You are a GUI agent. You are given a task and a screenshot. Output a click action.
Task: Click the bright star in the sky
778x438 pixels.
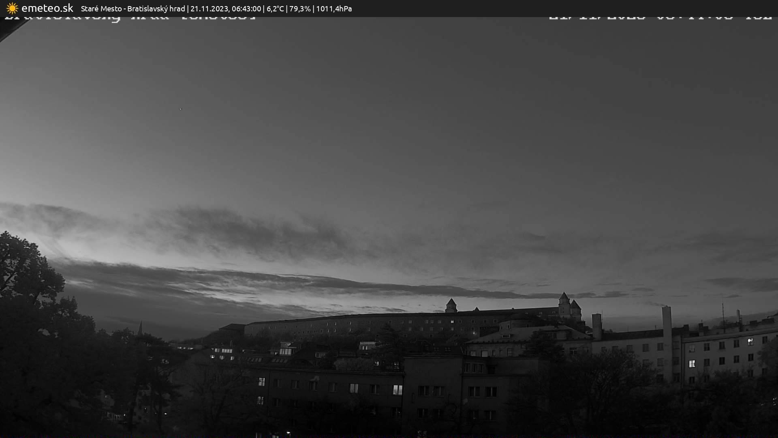click(x=180, y=109)
